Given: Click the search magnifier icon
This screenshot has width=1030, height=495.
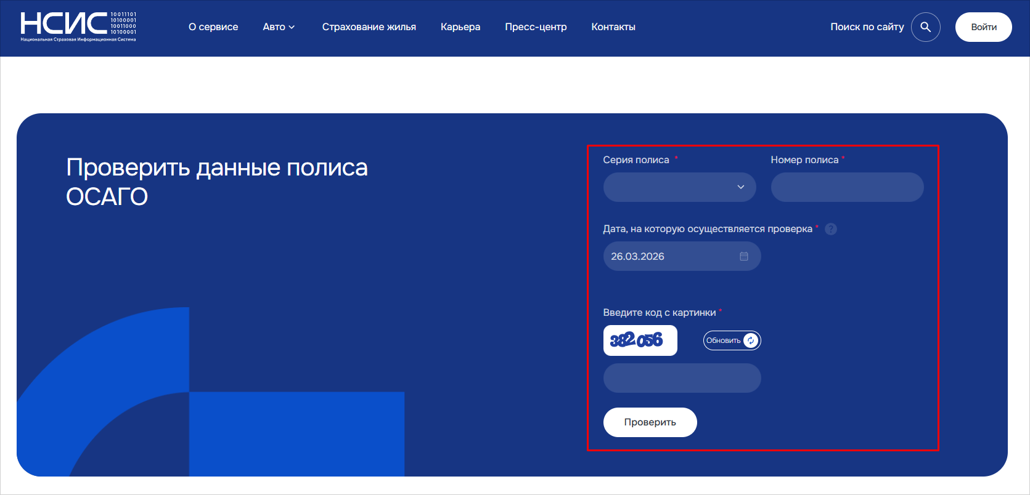Looking at the screenshot, I should pos(925,27).
